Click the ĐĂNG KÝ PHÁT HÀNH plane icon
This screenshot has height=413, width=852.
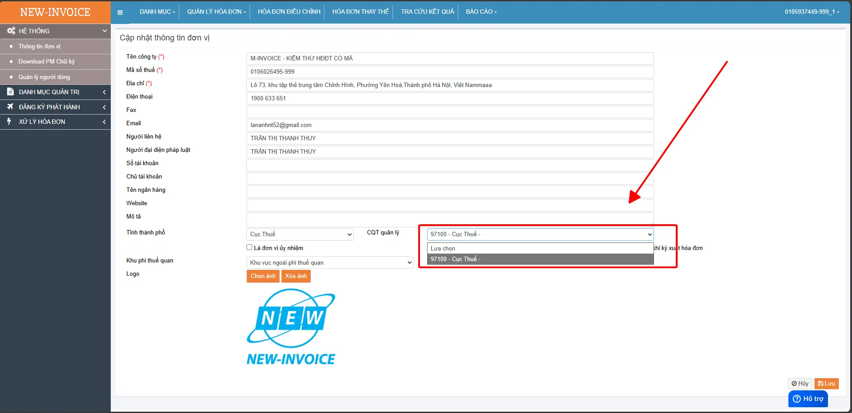pos(10,107)
